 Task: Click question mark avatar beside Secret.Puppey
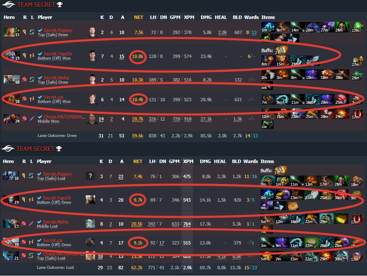point(90,176)
